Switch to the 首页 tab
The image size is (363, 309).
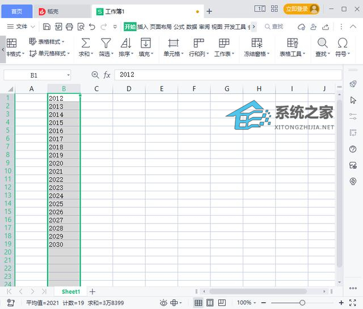pyautogui.click(x=16, y=11)
